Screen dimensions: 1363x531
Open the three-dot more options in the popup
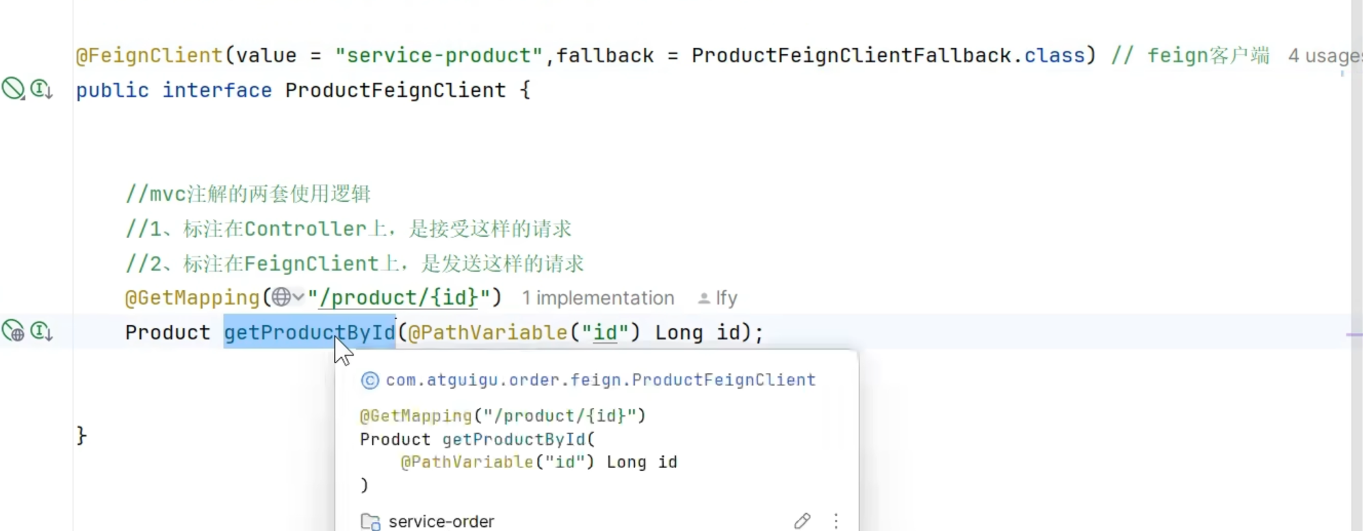pyautogui.click(x=835, y=521)
